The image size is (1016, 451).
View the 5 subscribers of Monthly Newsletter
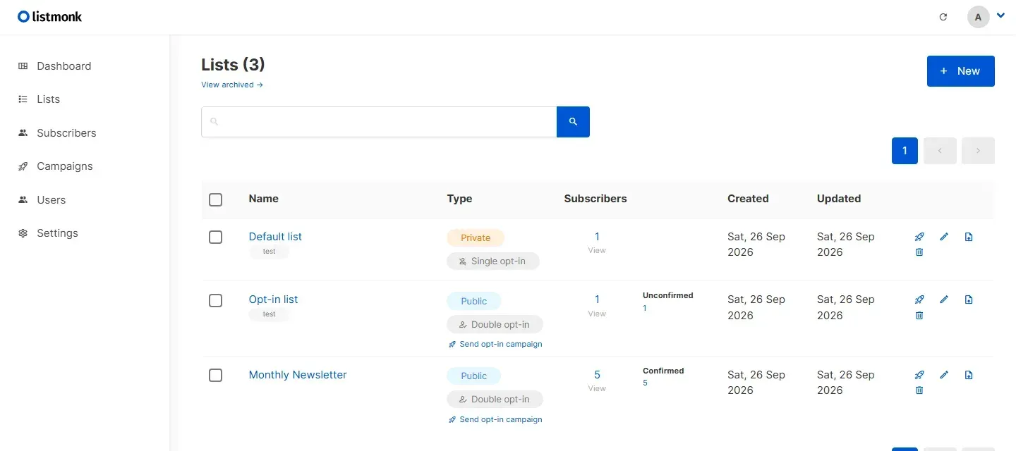coord(597,375)
